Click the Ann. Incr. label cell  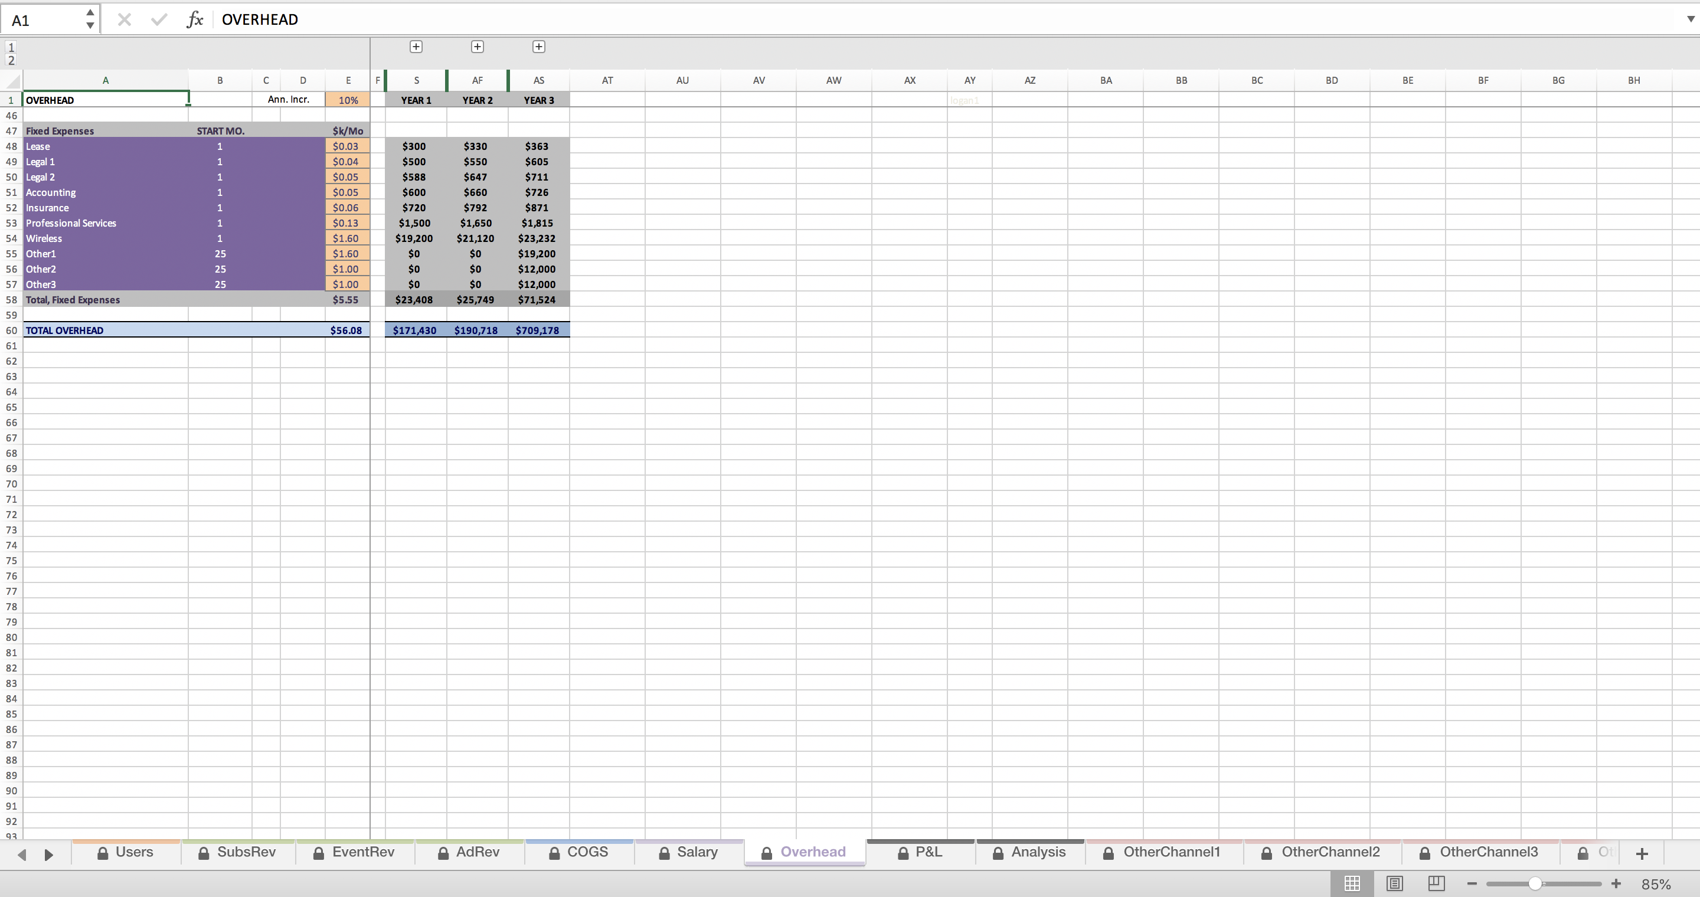click(289, 100)
